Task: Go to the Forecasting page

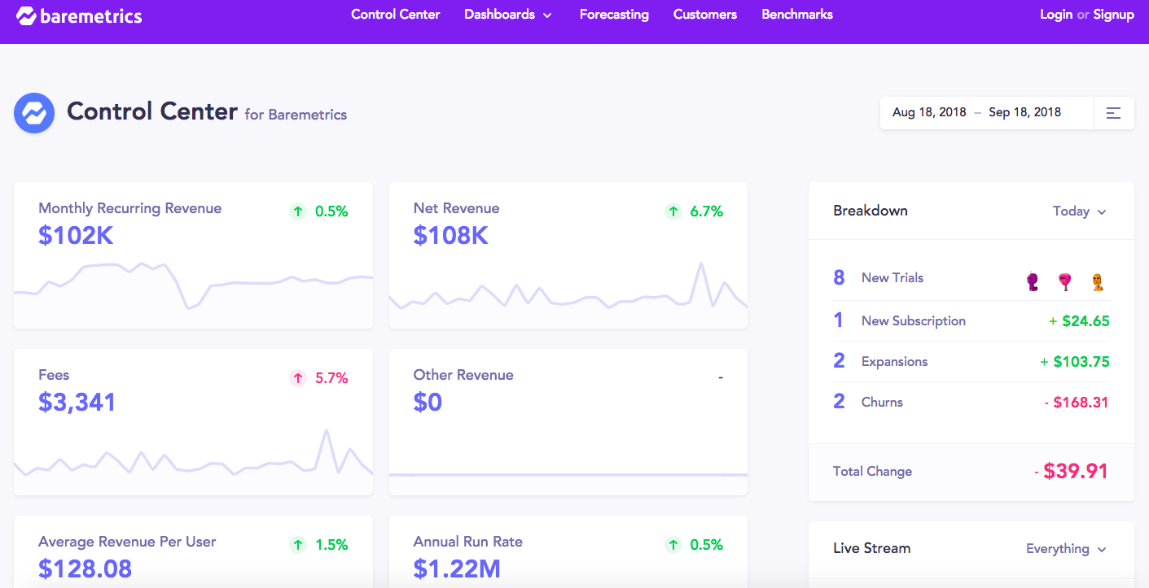Action: pos(614,15)
